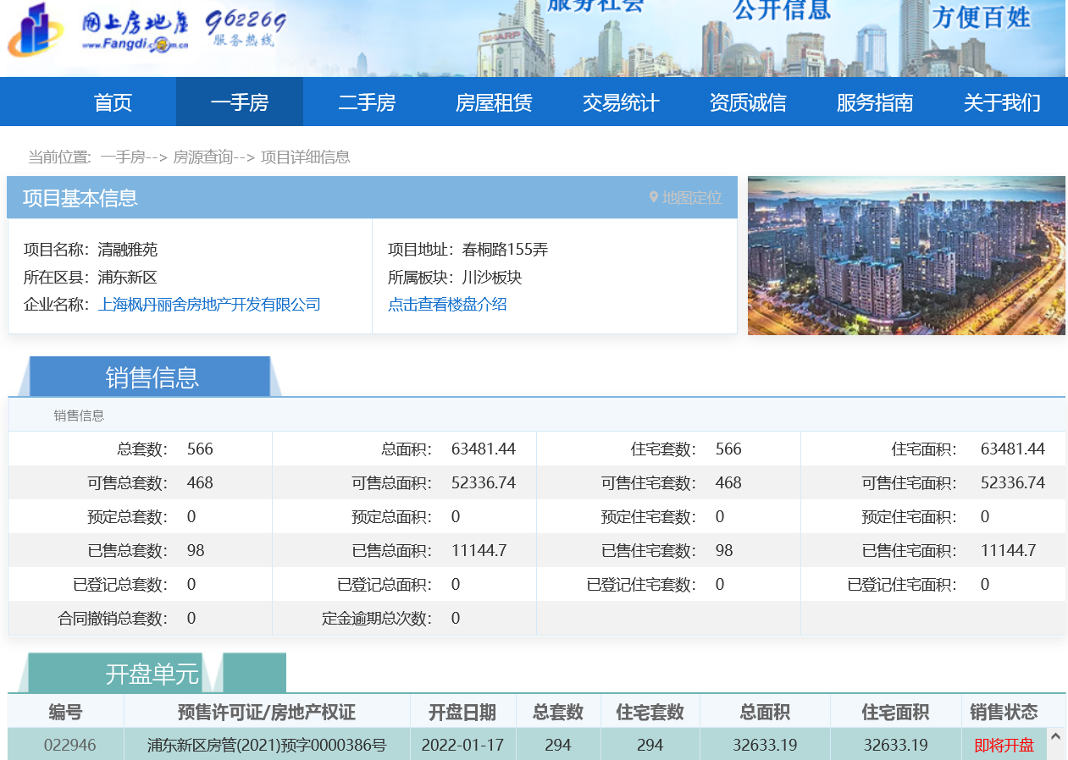Image resolution: width=1068 pixels, height=760 pixels.
Task: Click the map pin 地图定位 icon
Action: [654, 197]
